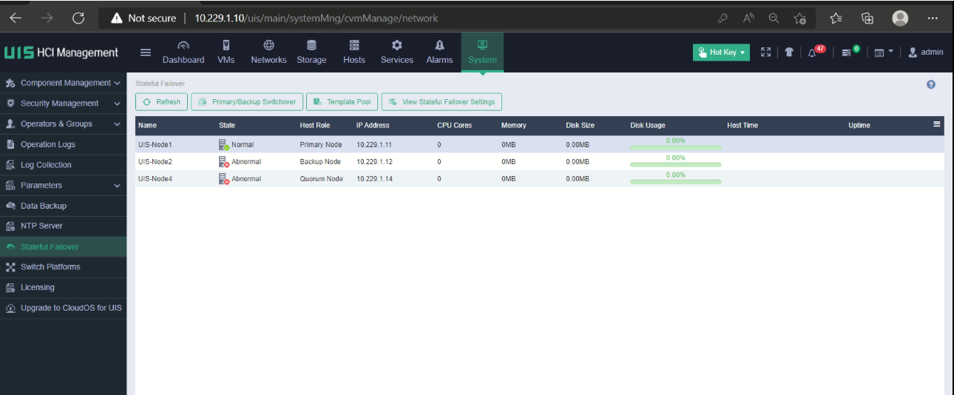Expand Parameters in the sidebar

63,186
